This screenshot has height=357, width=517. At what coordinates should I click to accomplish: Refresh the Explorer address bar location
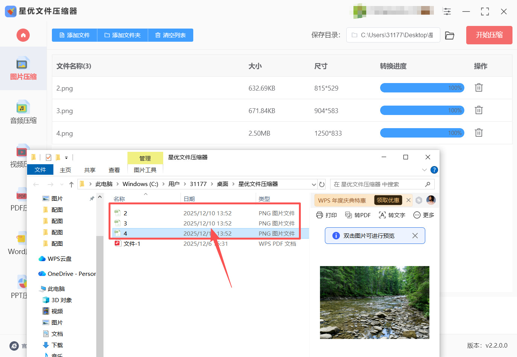[322, 184]
